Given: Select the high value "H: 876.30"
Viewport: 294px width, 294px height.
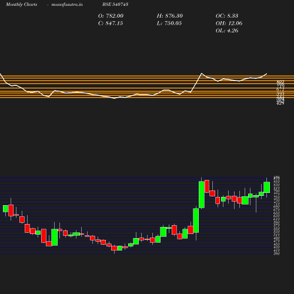Looking at the screenshot, I should pos(170,16).
